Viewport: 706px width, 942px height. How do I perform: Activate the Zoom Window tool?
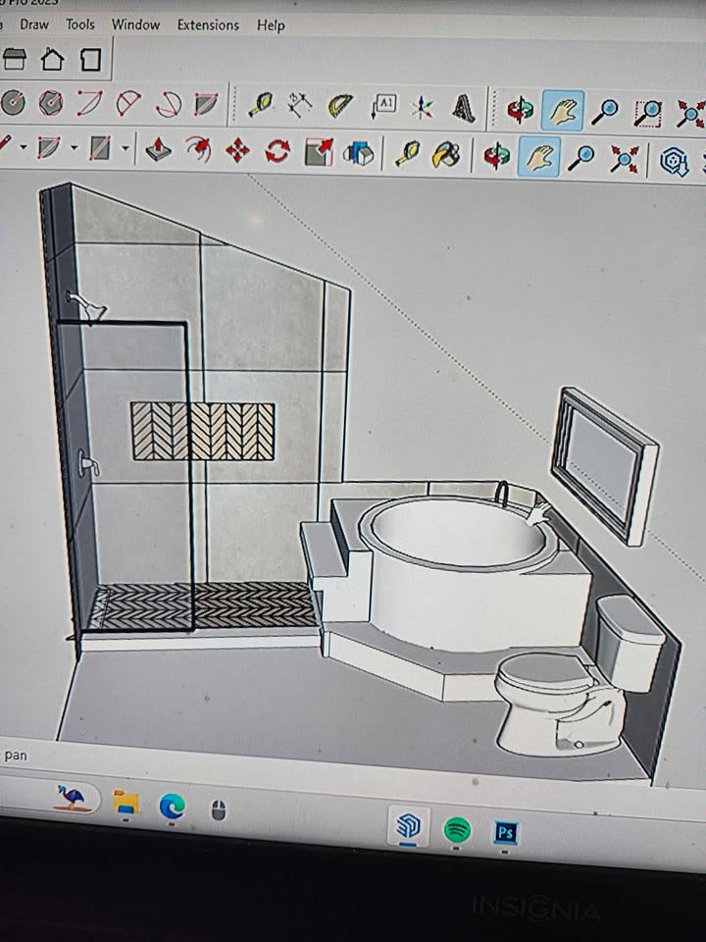[x=647, y=113]
